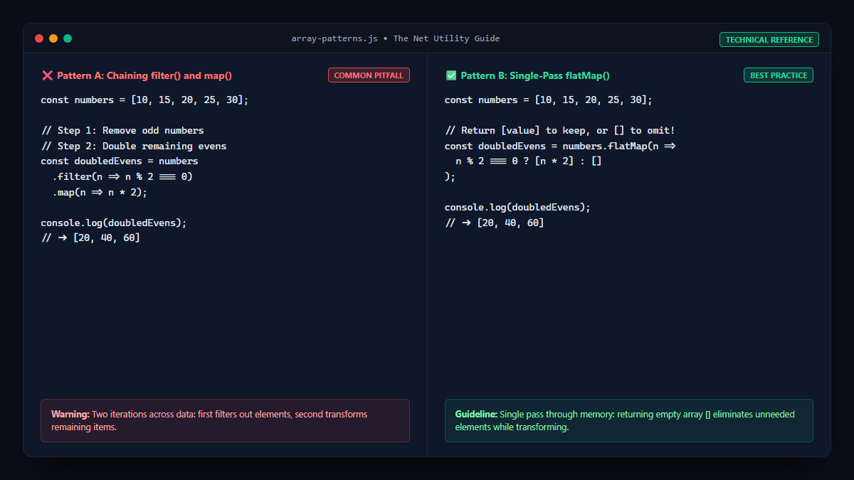The image size is (854, 480).
Task: Click the Guideline note about single pass
Action: click(629, 421)
